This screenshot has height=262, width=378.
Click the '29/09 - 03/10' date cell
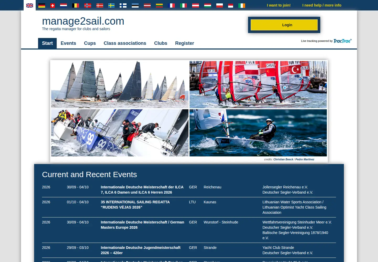(78, 248)
